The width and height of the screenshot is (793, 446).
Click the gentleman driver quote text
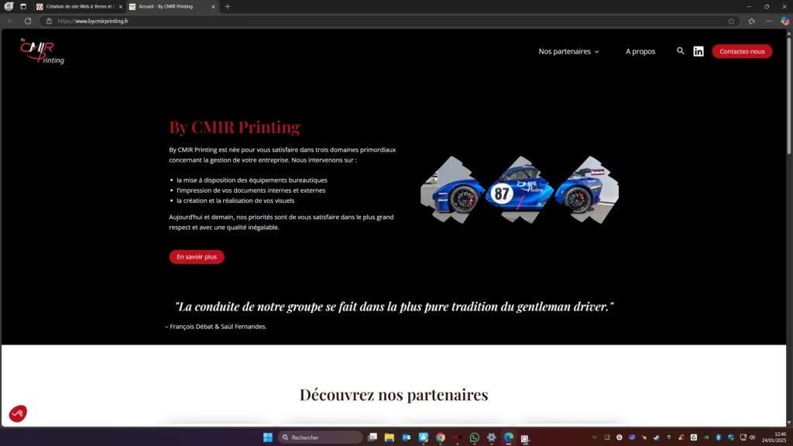(394, 307)
